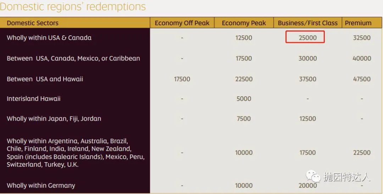Click the highlighted 25000 Business/First Class value
This screenshot has height=194, width=383.
pos(307,38)
